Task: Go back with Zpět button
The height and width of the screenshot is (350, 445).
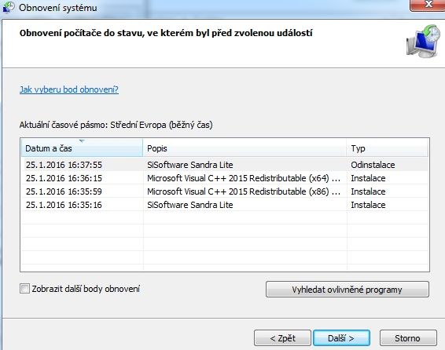Action: click(283, 337)
